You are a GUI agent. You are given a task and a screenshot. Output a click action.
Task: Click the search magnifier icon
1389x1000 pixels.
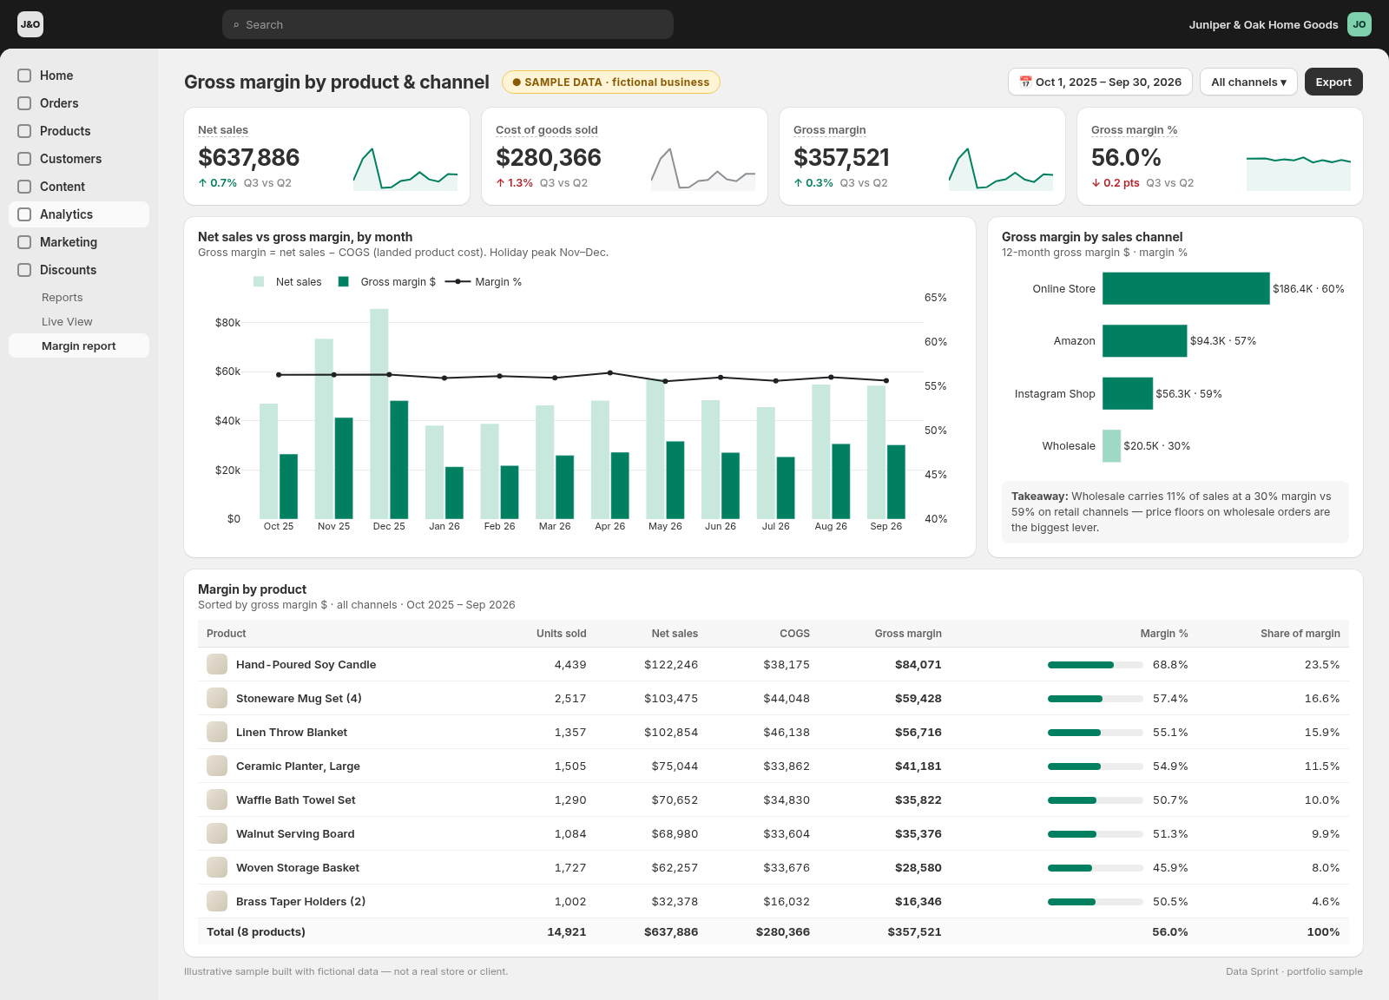(236, 25)
